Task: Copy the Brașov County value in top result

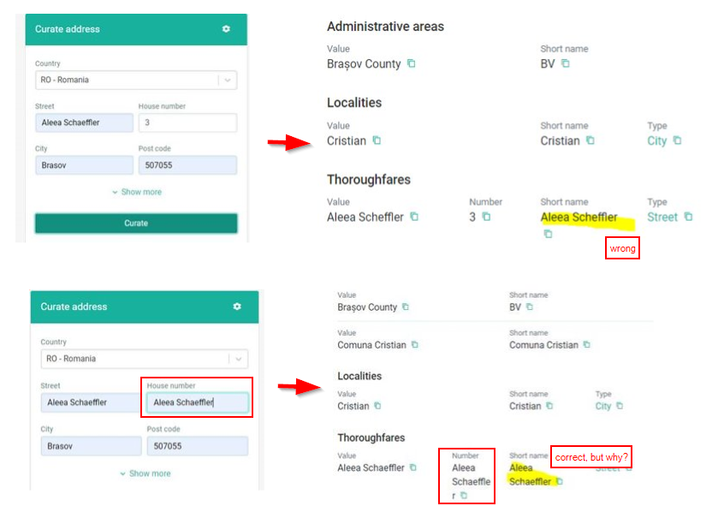Action: click(412, 64)
